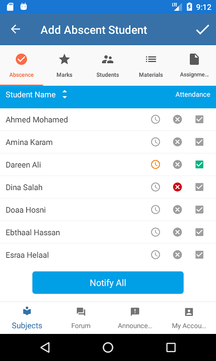The width and height of the screenshot is (216, 361).
Task: Tap the Android home button
Action: point(108,347)
